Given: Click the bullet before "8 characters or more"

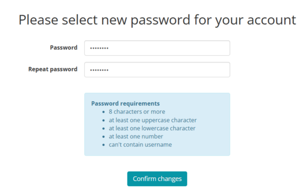Looking at the screenshot, I should 104,112.
